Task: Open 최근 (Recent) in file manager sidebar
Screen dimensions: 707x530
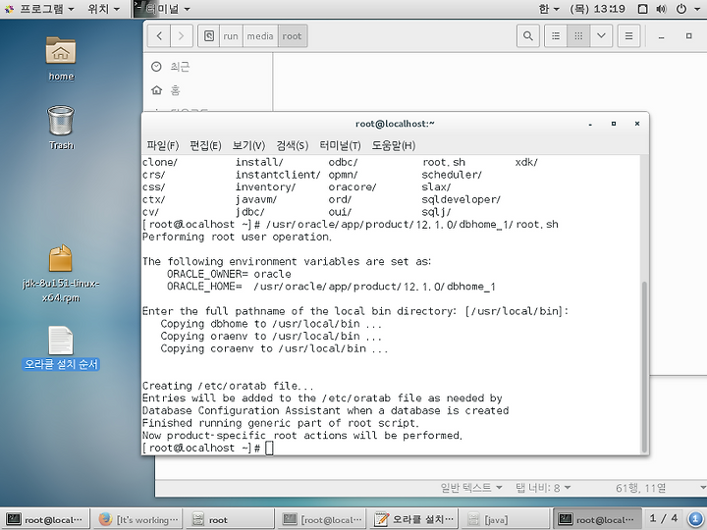Action: coord(209,67)
